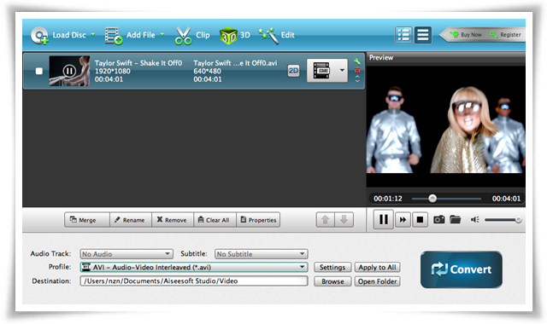
Task: Adjust the volume slider
Action: 503,220
